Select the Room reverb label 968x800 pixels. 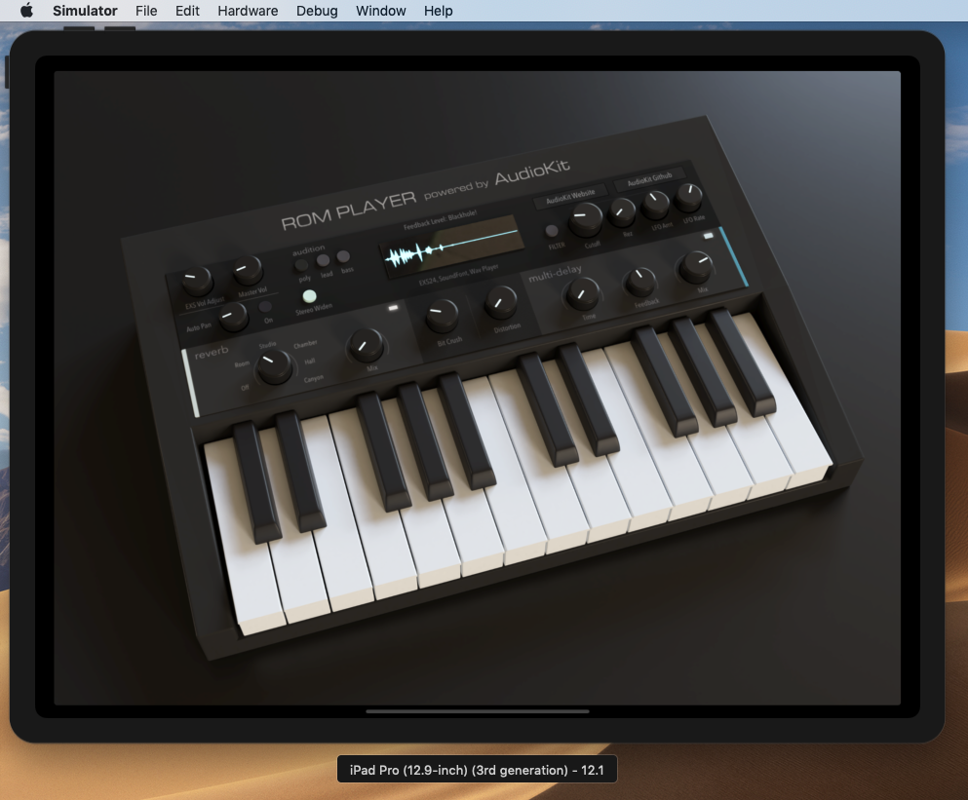(242, 364)
